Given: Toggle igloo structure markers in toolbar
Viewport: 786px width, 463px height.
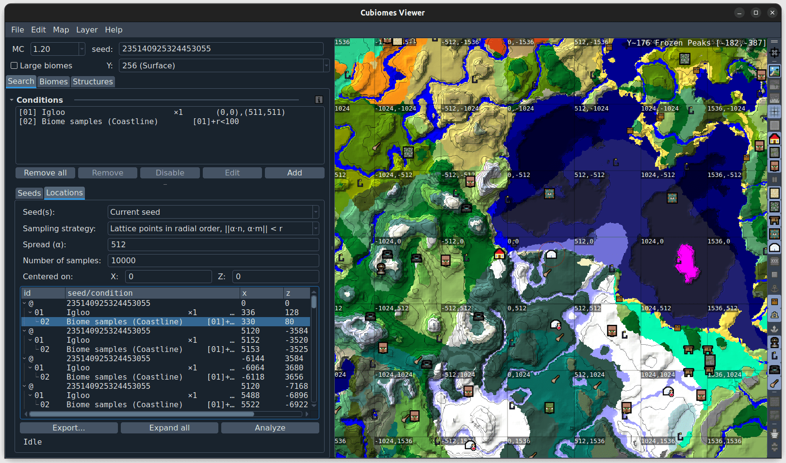Looking at the screenshot, I should tap(774, 248).
